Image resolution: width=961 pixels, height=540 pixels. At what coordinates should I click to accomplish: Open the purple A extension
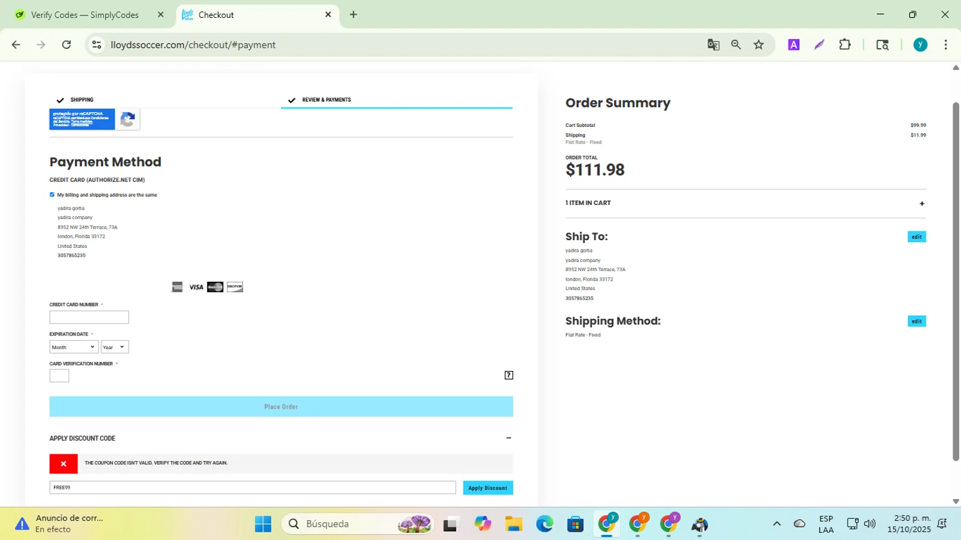tap(794, 45)
